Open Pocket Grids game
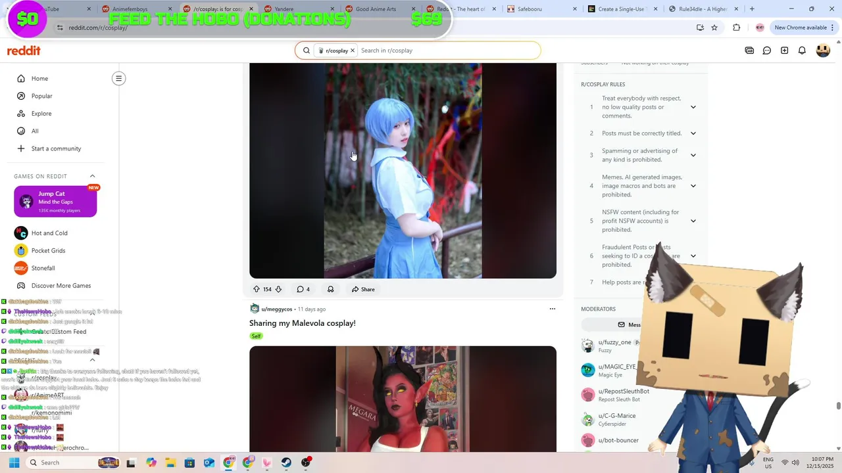This screenshot has height=473, width=842. [x=55, y=250]
